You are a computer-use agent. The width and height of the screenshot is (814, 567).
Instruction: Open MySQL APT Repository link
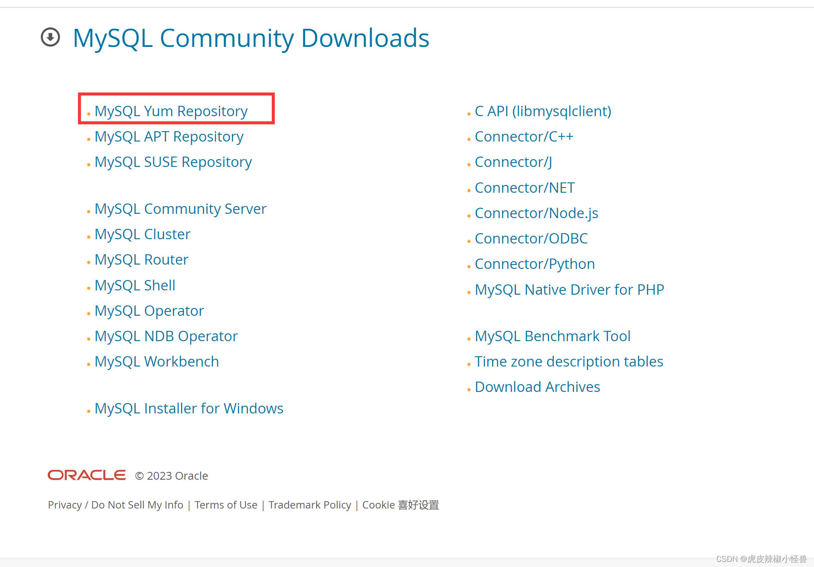click(x=169, y=136)
